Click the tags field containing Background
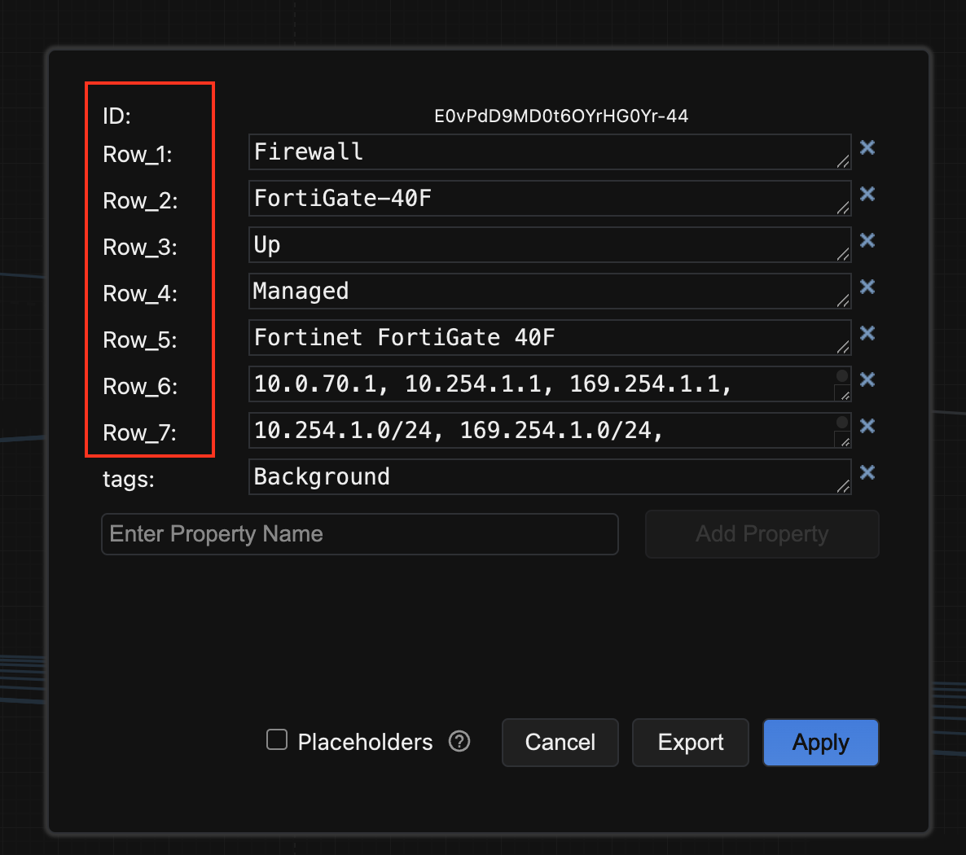 [538, 477]
